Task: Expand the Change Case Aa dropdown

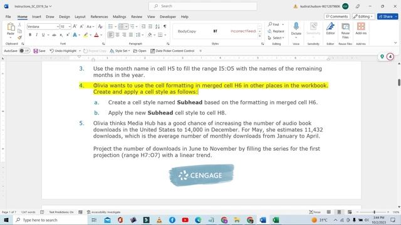Action: tap(90, 26)
